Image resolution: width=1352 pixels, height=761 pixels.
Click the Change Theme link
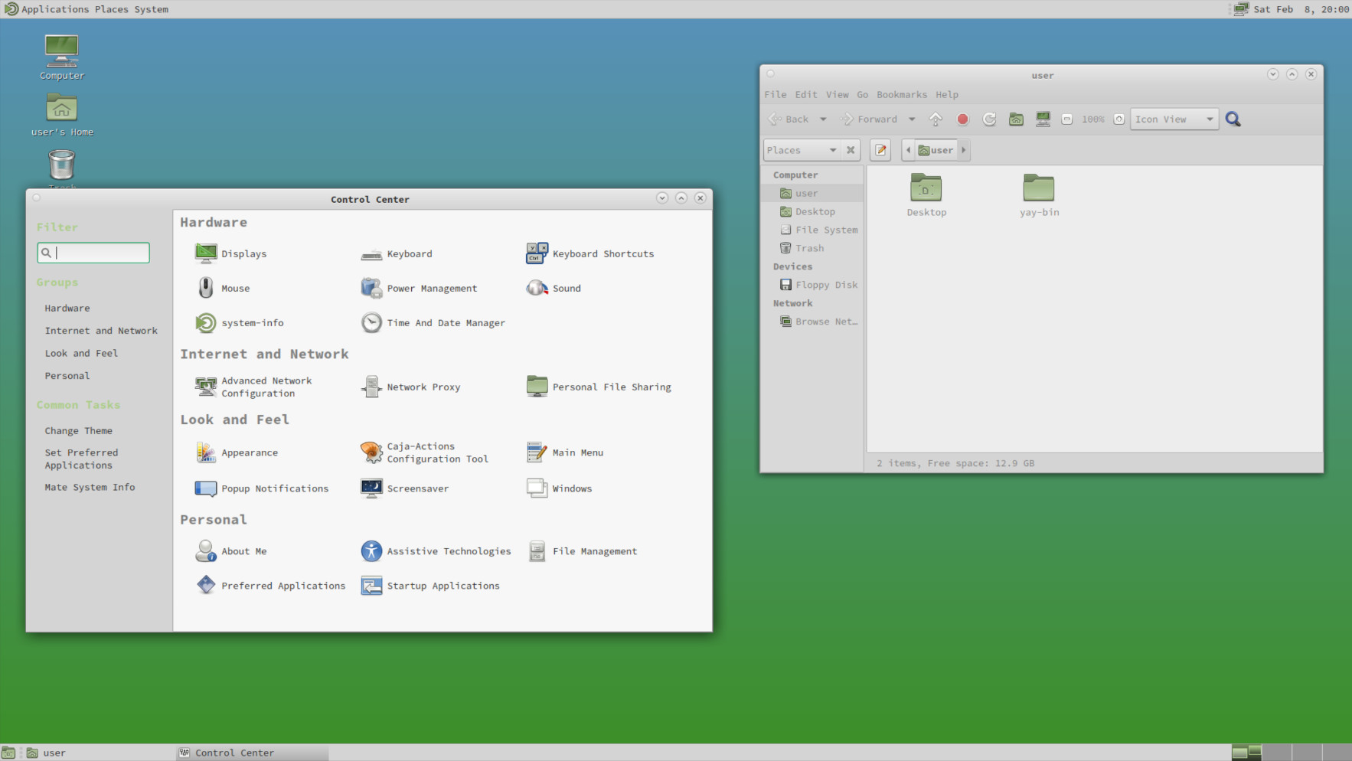pyautogui.click(x=78, y=431)
